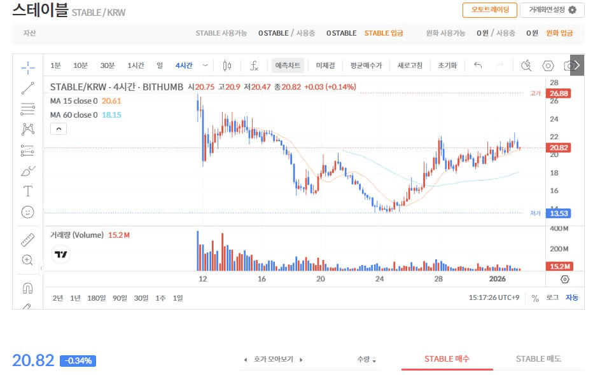
Task: Select the brush drawing tool
Action: click(27, 170)
